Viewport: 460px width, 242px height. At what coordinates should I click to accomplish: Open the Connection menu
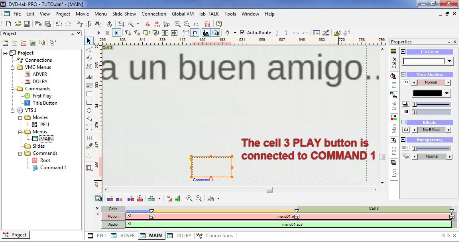tap(154, 14)
